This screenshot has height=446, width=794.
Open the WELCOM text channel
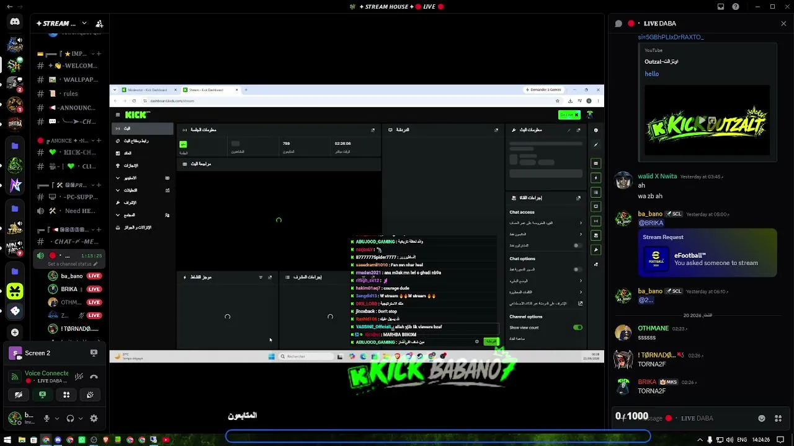click(x=69, y=66)
